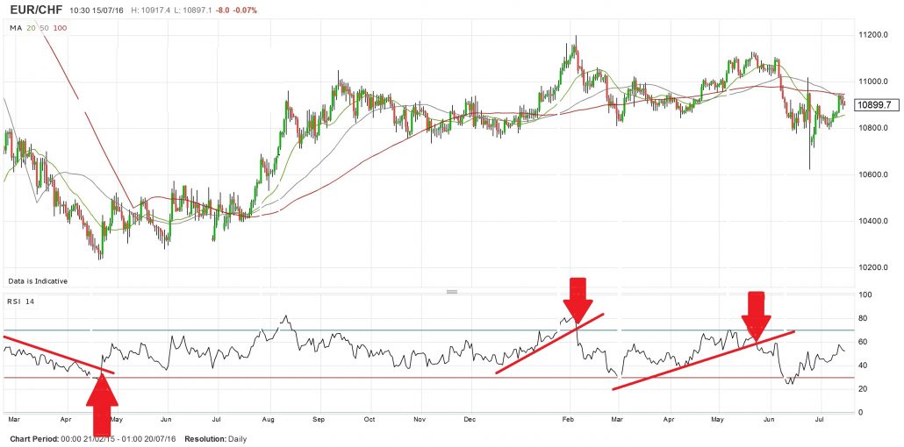Click the RSI axis 80 value

tap(863, 318)
